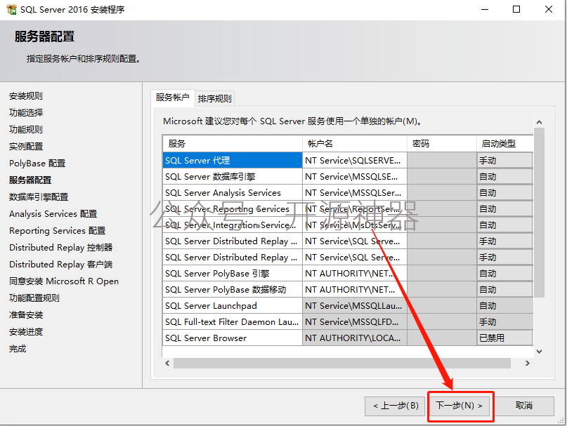Switch to the 排序规则 tab
567x426 pixels.
pos(214,98)
